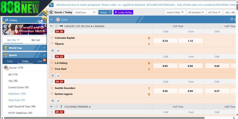Open score details icon for Colorado Rapids match
Viewport: 238px width, 119px height.
(53, 51)
